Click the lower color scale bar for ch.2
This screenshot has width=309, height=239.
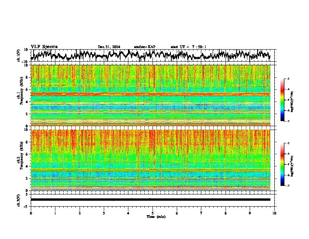tap(282, 164)
